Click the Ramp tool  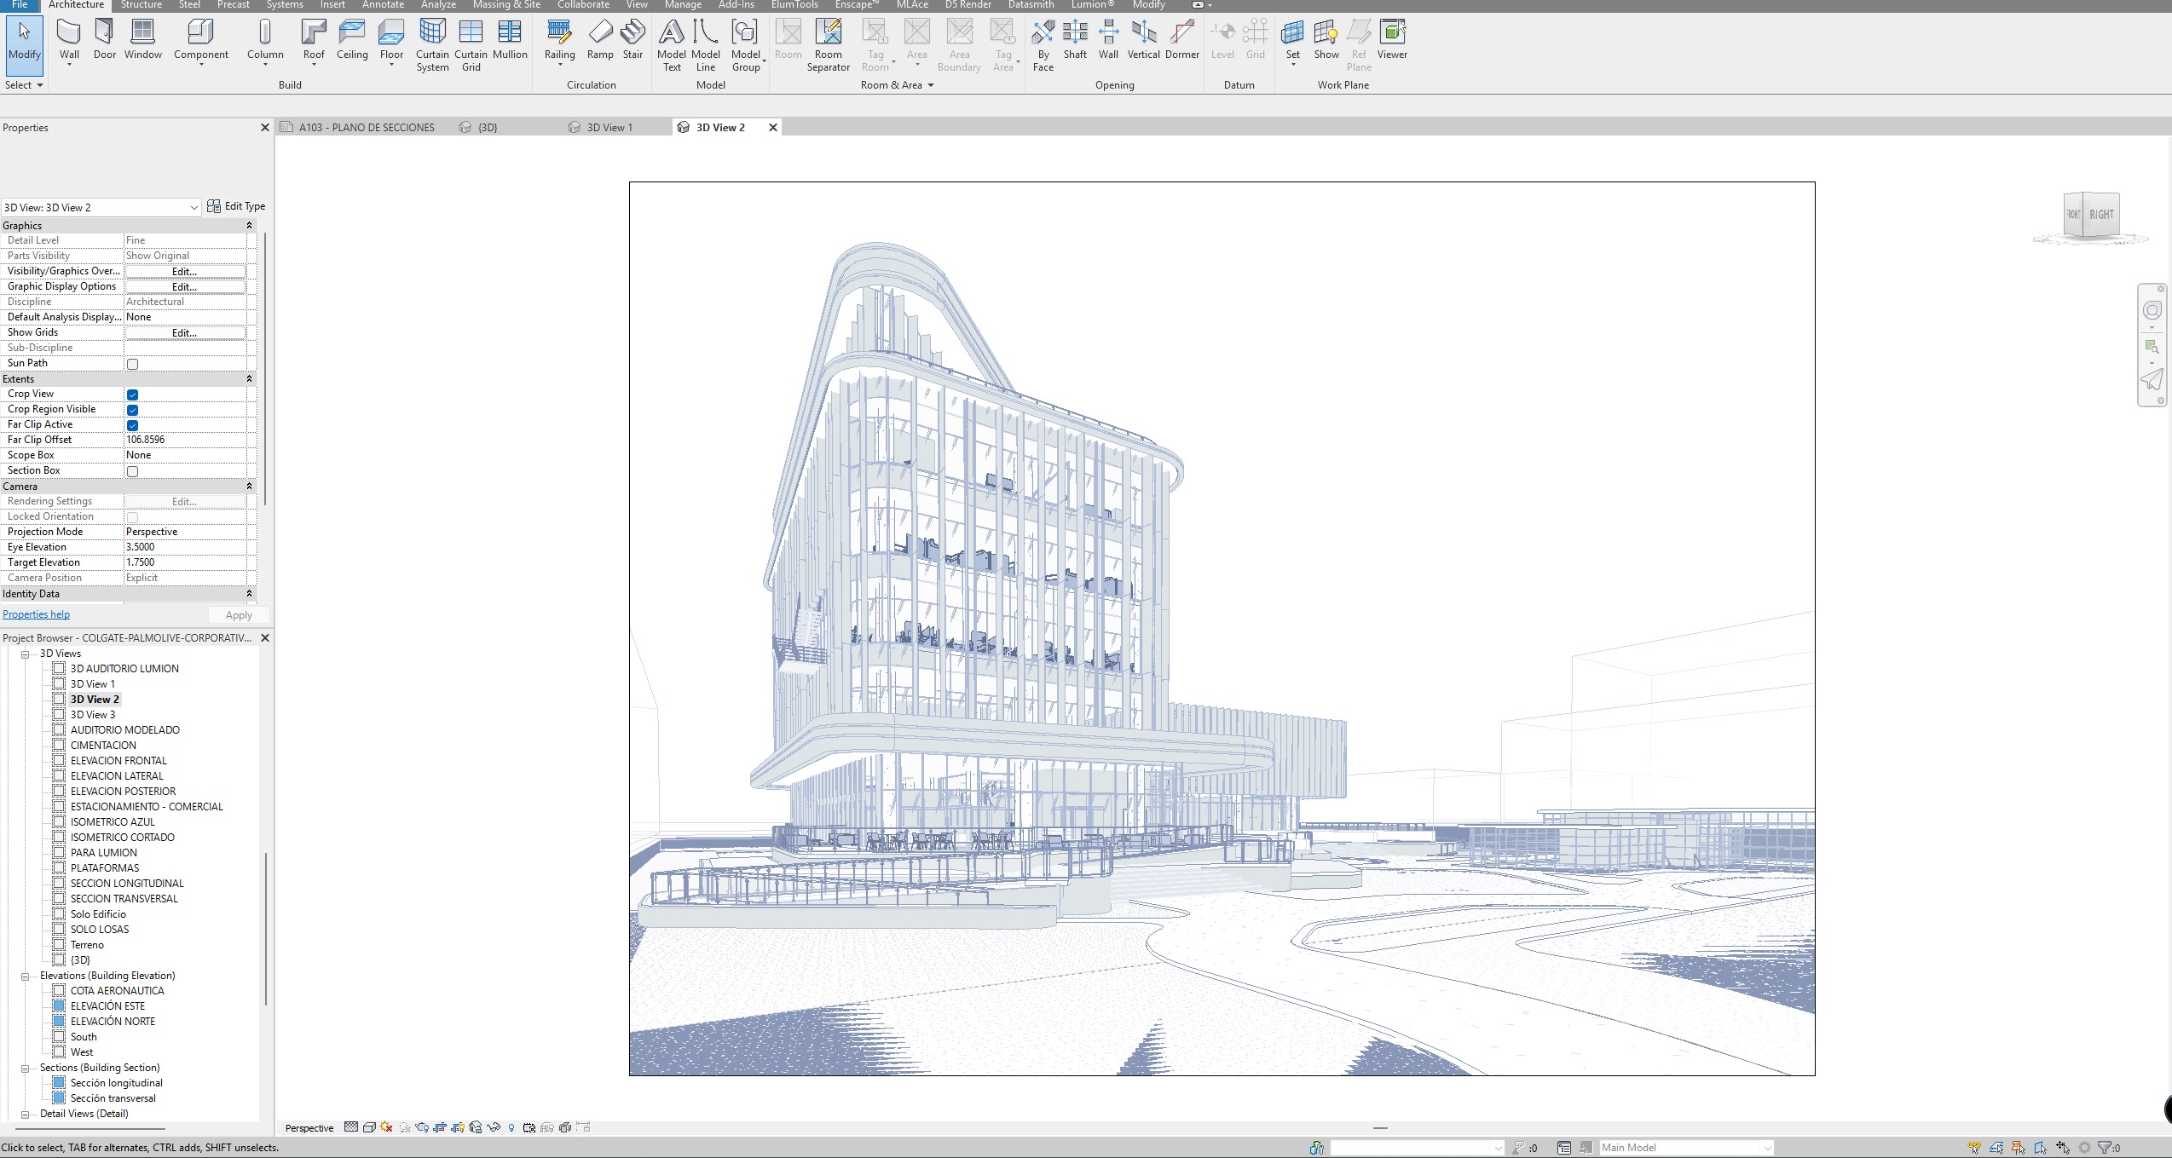point(600,40)
